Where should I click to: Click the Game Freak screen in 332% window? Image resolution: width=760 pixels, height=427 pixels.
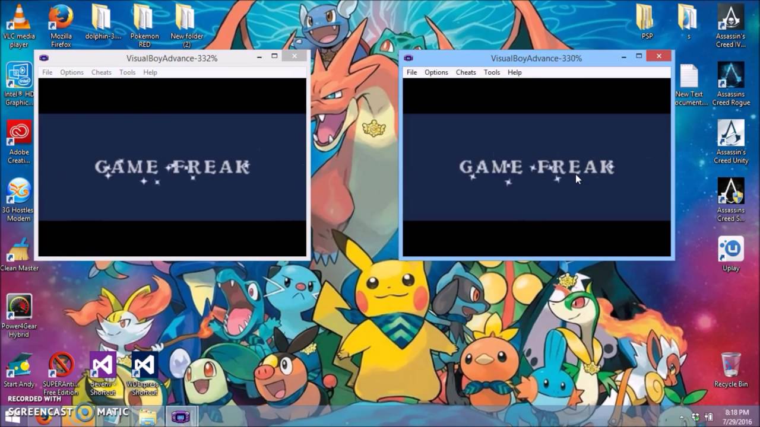pyautogui.click(x=172, y=167)
